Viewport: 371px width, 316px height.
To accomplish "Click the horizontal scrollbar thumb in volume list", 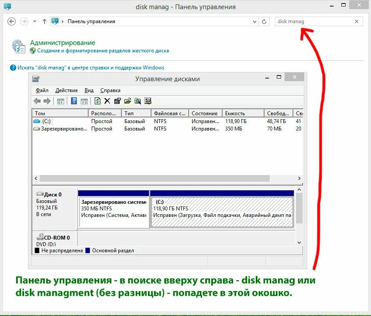I will (x=155, y=179).
